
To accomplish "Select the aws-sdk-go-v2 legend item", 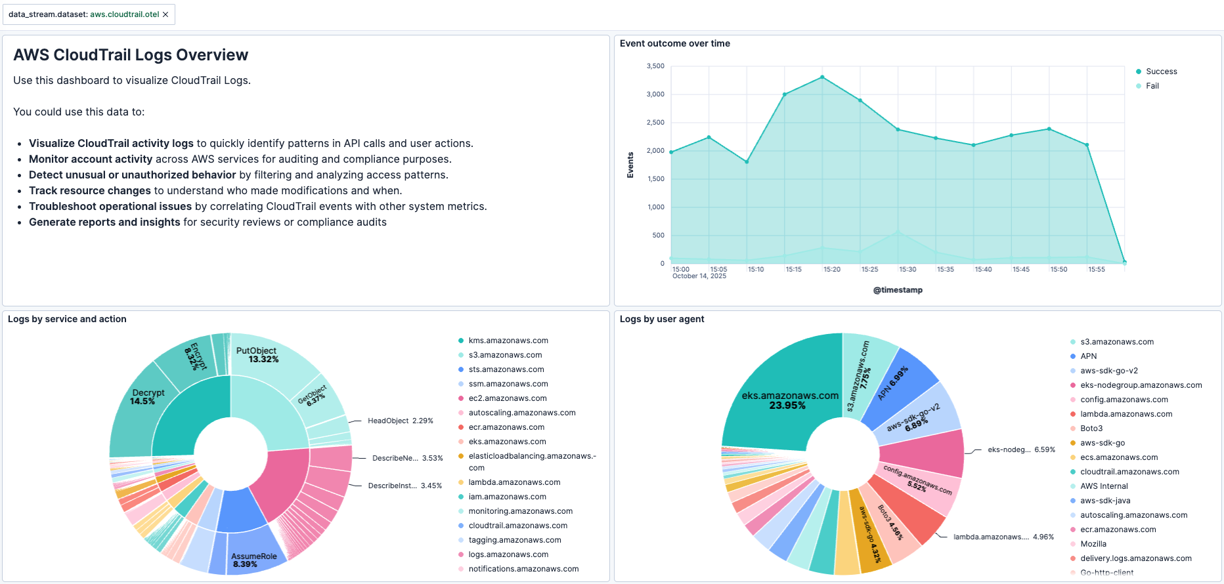I will pos(1109,371).
